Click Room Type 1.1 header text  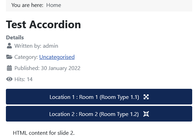click(x=119, y=97)
